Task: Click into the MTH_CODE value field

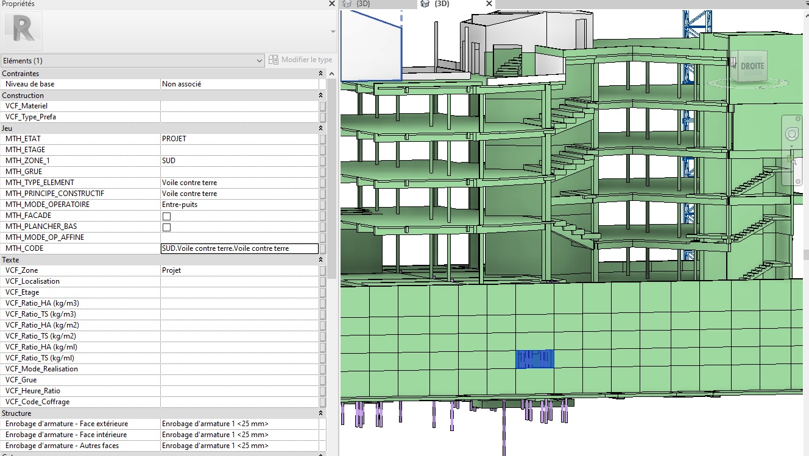Action: pyautogui.click(x=239, y=248)
